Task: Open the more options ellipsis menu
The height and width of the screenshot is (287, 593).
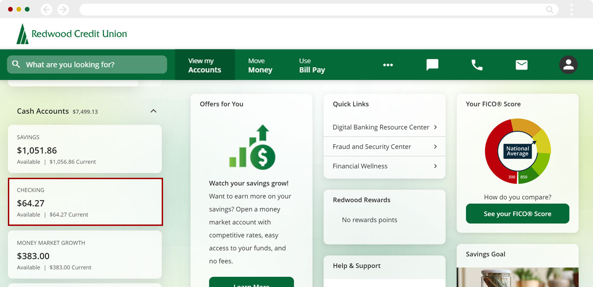Action: click(x=388, y=65)
